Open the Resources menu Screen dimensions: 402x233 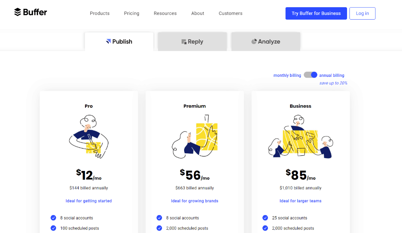pos(165,13)
